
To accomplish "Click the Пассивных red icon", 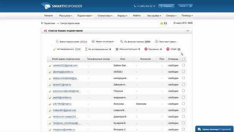I will point(146,49).
